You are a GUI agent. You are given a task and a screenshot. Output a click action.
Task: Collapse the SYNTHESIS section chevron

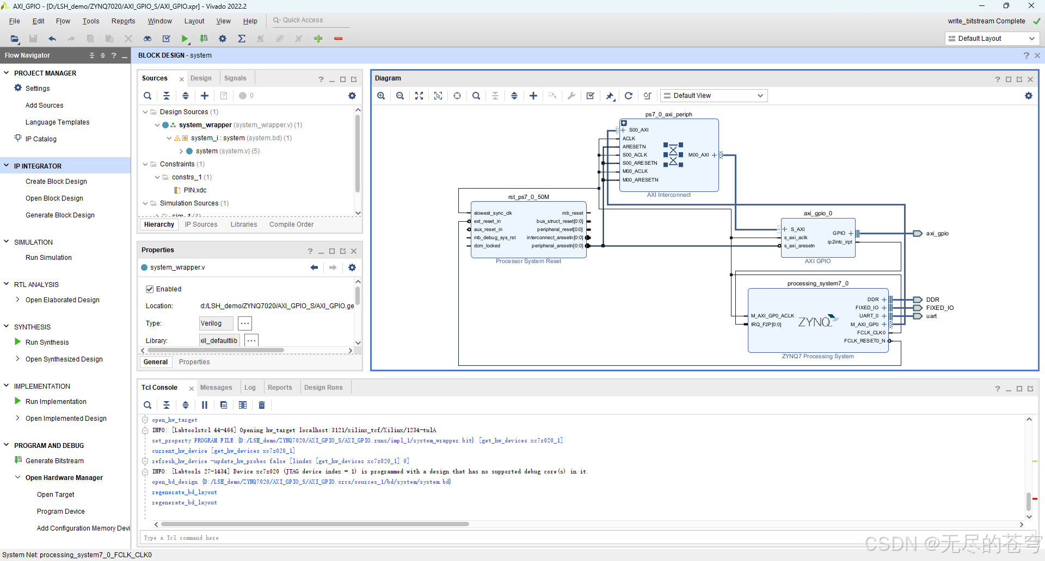pyautogui.click(x=7, y=327)
